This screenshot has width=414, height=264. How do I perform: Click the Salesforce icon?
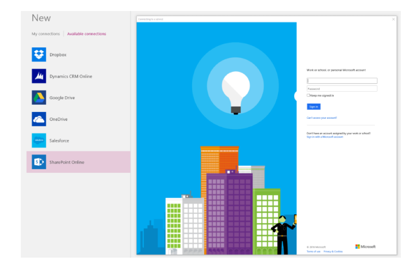39,140
